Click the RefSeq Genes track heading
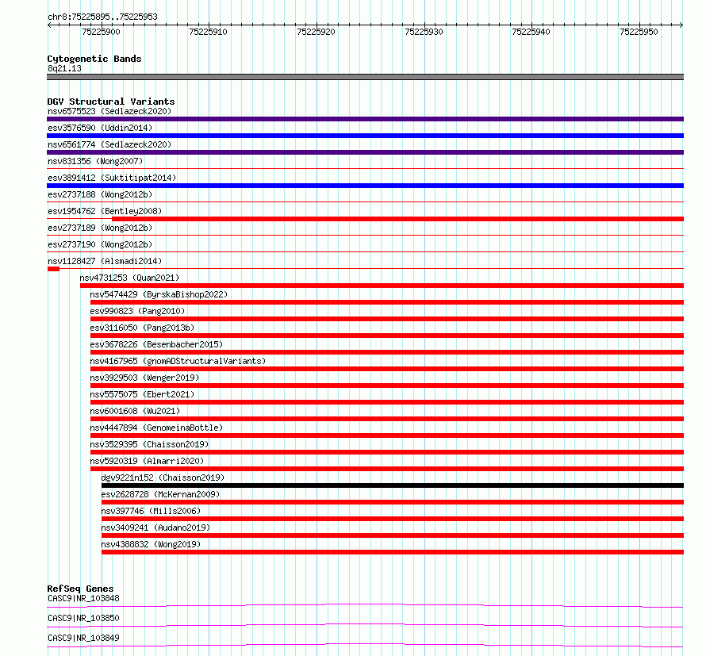This screenshot has width=706, height=656. [x=80, y=589]
